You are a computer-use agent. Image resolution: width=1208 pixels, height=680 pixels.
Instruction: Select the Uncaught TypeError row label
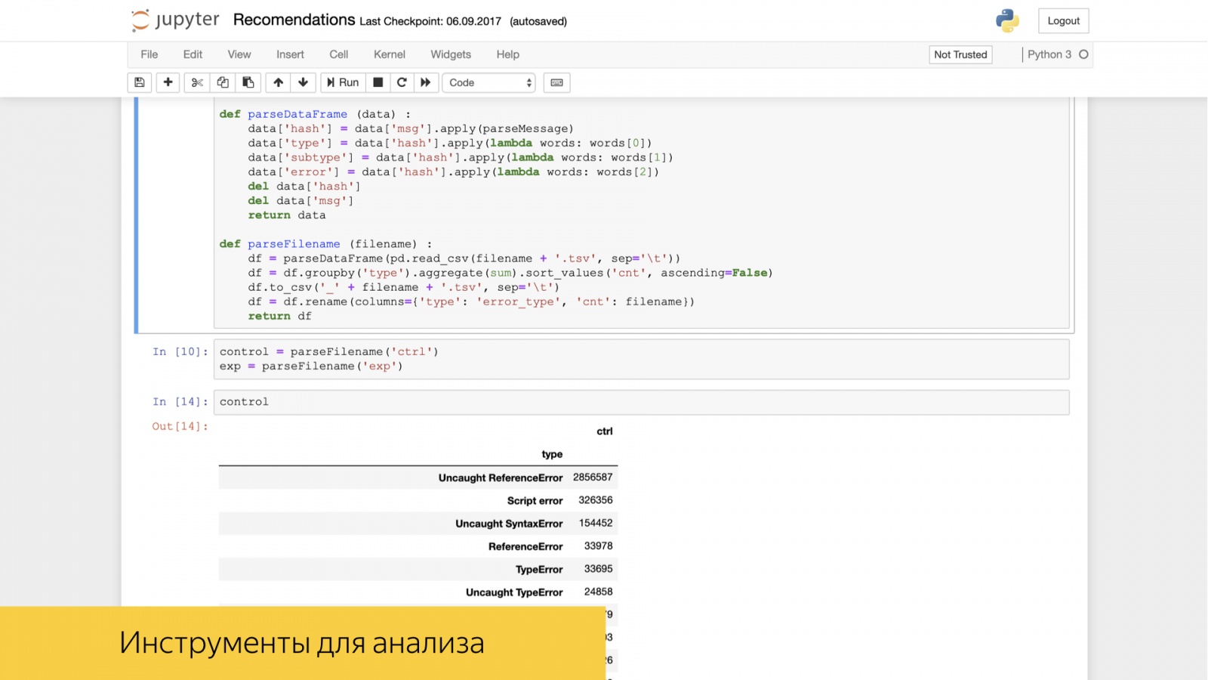(x=514, y=592)
